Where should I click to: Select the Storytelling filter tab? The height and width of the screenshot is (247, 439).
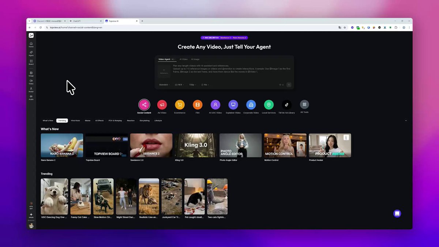[145, 120]
